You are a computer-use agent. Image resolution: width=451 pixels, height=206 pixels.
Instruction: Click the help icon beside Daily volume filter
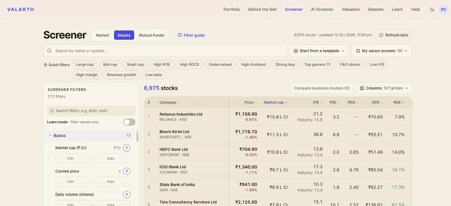[x=126, y=194]
